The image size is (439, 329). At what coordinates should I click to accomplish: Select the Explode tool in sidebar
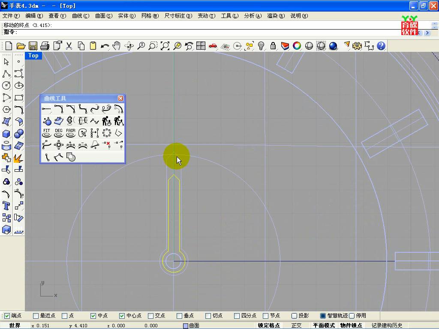18,158
